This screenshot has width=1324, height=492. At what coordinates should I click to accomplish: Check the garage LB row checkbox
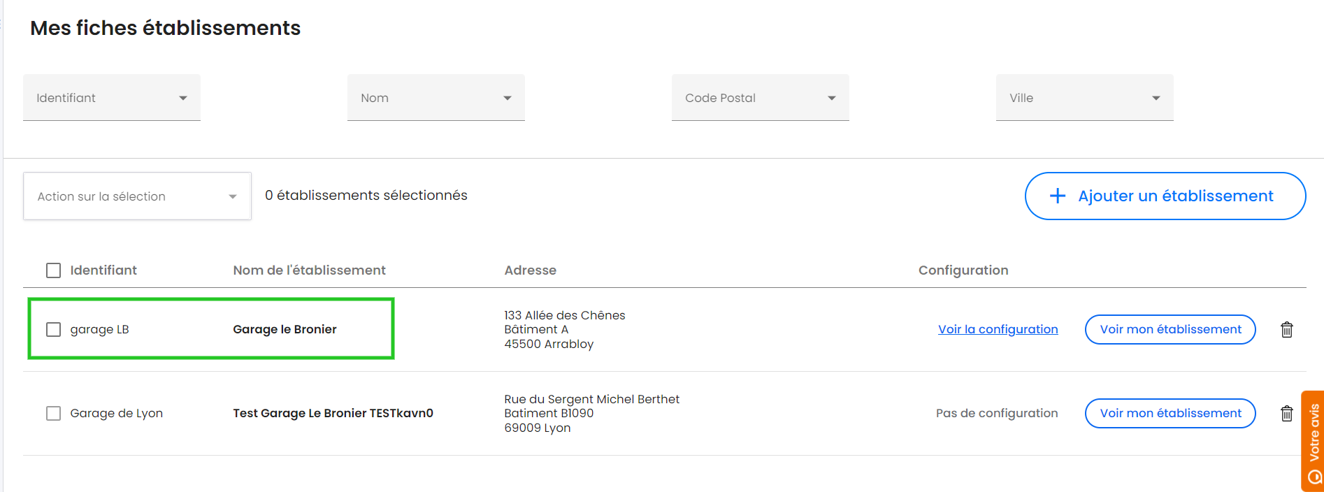53,329
